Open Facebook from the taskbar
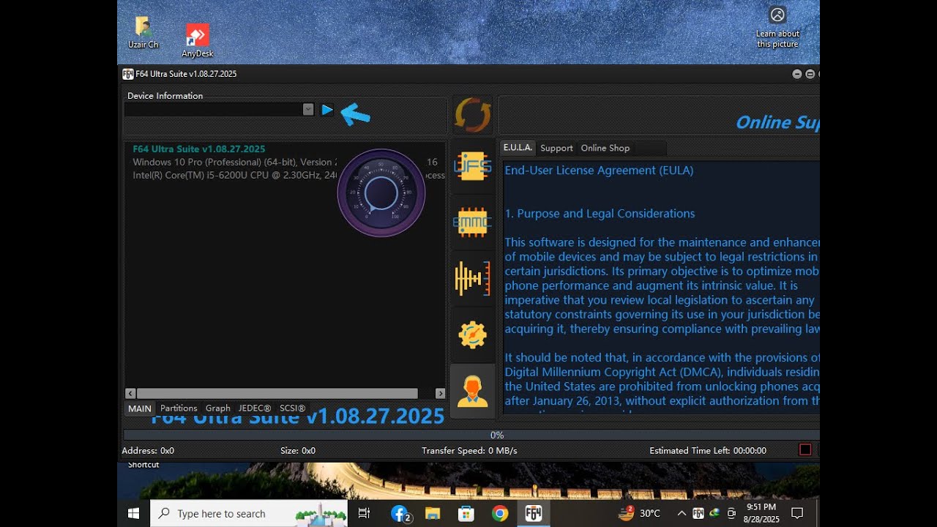This screenshot has height=527, width=937. click(400, 514)
